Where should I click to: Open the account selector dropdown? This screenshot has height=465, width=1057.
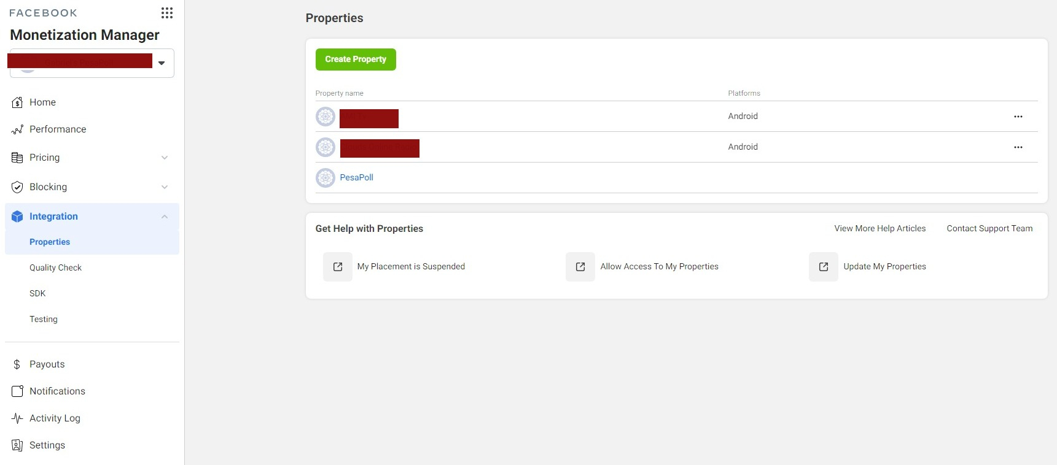click(x=162, y=63)
